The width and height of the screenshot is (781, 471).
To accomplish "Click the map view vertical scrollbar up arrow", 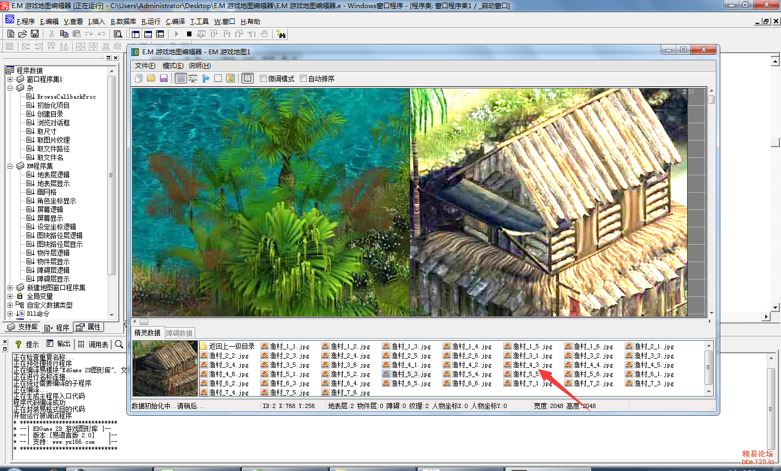I will 712,91.
